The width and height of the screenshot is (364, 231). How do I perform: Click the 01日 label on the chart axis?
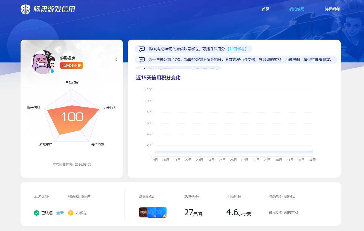tap(301, 160)
